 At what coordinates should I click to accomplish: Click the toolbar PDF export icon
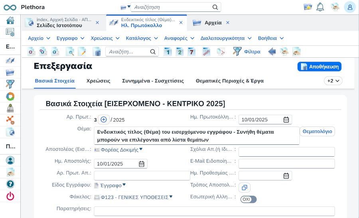221,52
